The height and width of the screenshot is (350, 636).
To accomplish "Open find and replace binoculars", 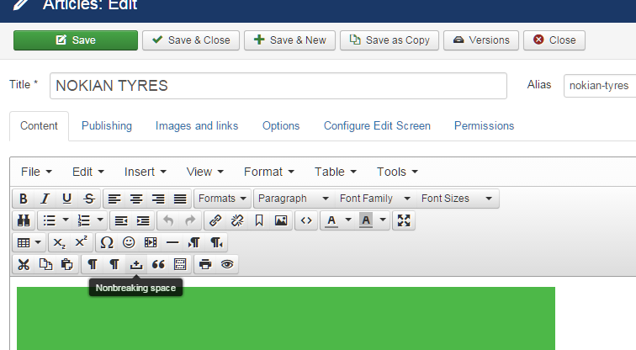I will coord(24,220).
